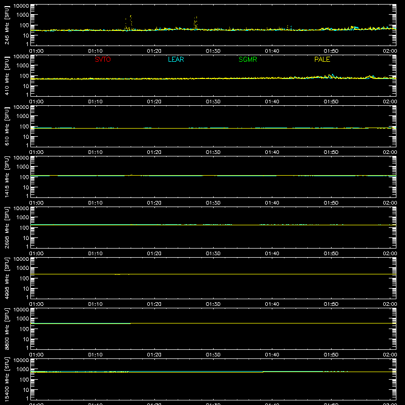The image size is (405, 405).
Task: Click the 1000 tick label on the 410 MHz axis
Action: coord(23,66)
